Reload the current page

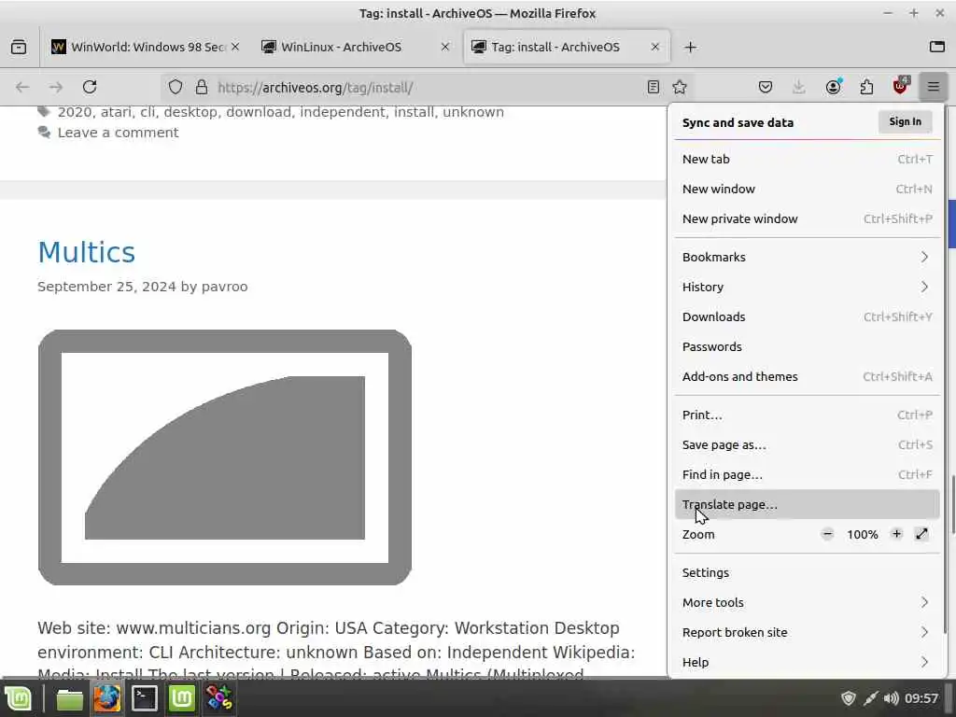[x=90, y=87]
